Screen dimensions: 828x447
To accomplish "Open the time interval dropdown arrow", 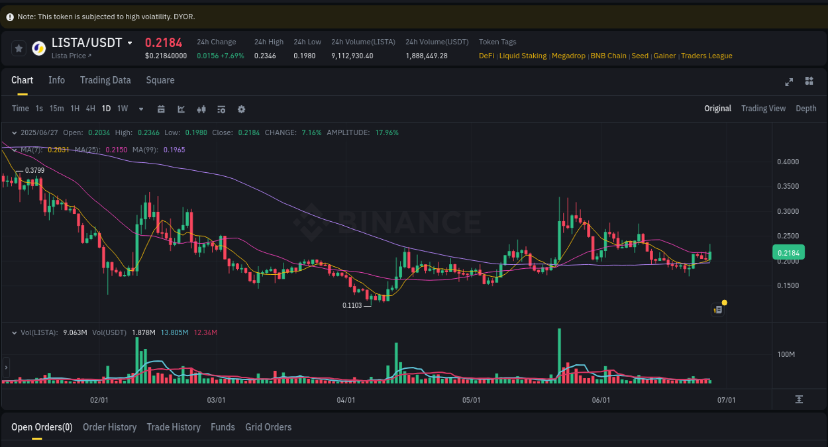I will 140,109.
